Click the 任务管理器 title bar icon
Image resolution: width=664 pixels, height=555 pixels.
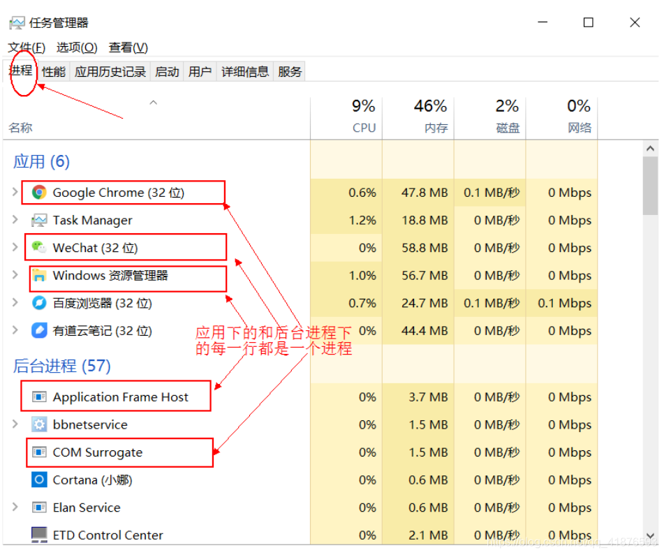(17, 23)
